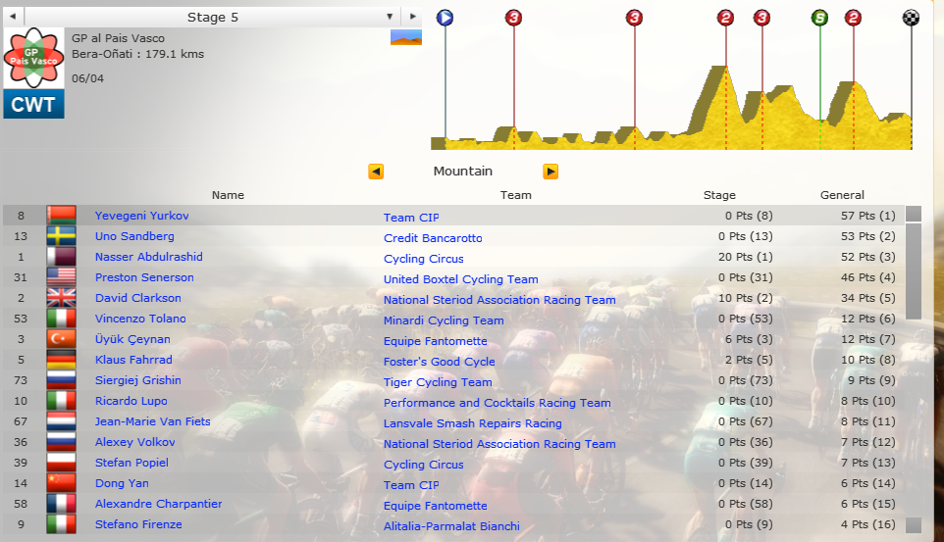Click the Swedish flag beside Uno Sandberg
Screen dimensions: 944x542
[62, 236]
